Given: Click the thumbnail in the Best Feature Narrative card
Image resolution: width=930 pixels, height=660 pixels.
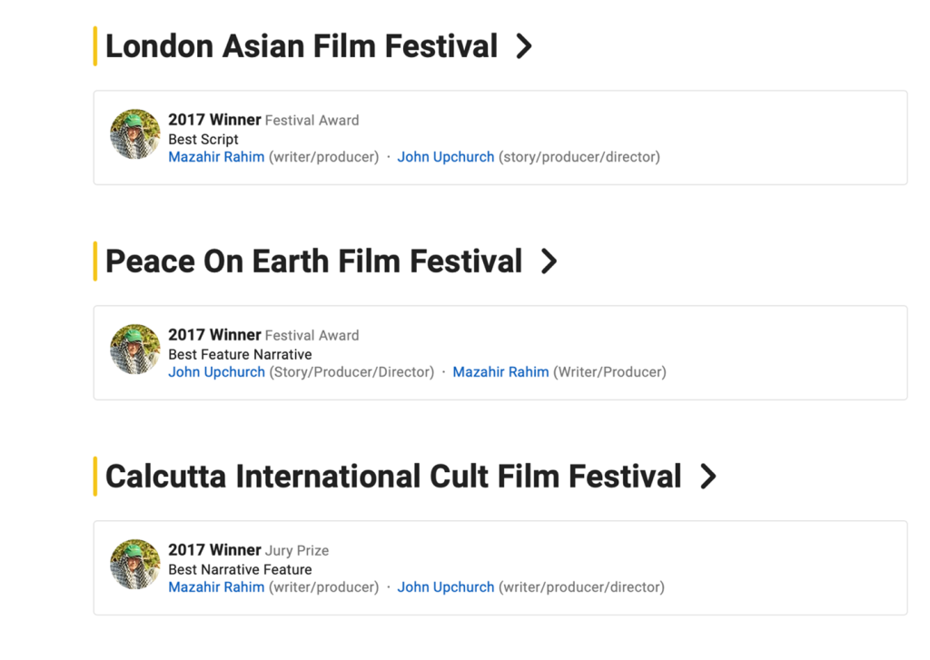Looking at the screenshot, I should [x=135, y=350].
